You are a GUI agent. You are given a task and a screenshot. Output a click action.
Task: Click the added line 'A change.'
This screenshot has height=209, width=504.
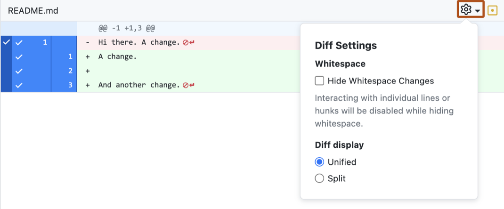click(117, 57)
